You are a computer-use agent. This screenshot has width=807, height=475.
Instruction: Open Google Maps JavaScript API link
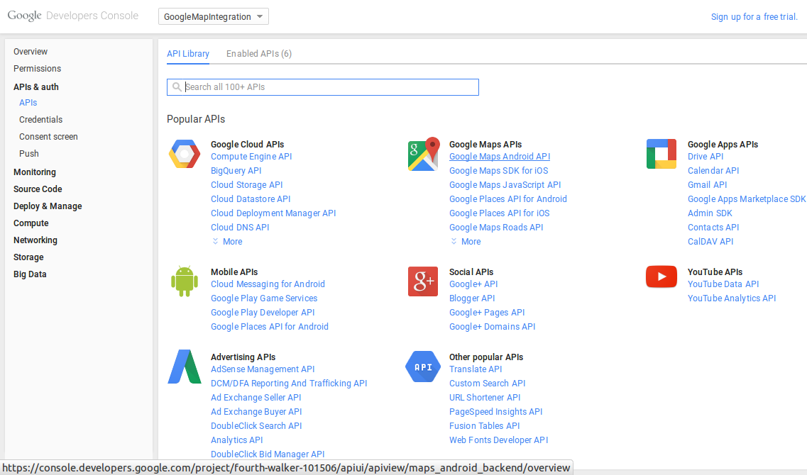coord(505,184)
